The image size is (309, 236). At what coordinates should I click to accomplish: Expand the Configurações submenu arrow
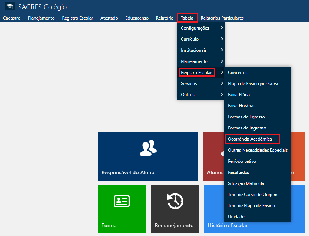(x=222, y=28)
